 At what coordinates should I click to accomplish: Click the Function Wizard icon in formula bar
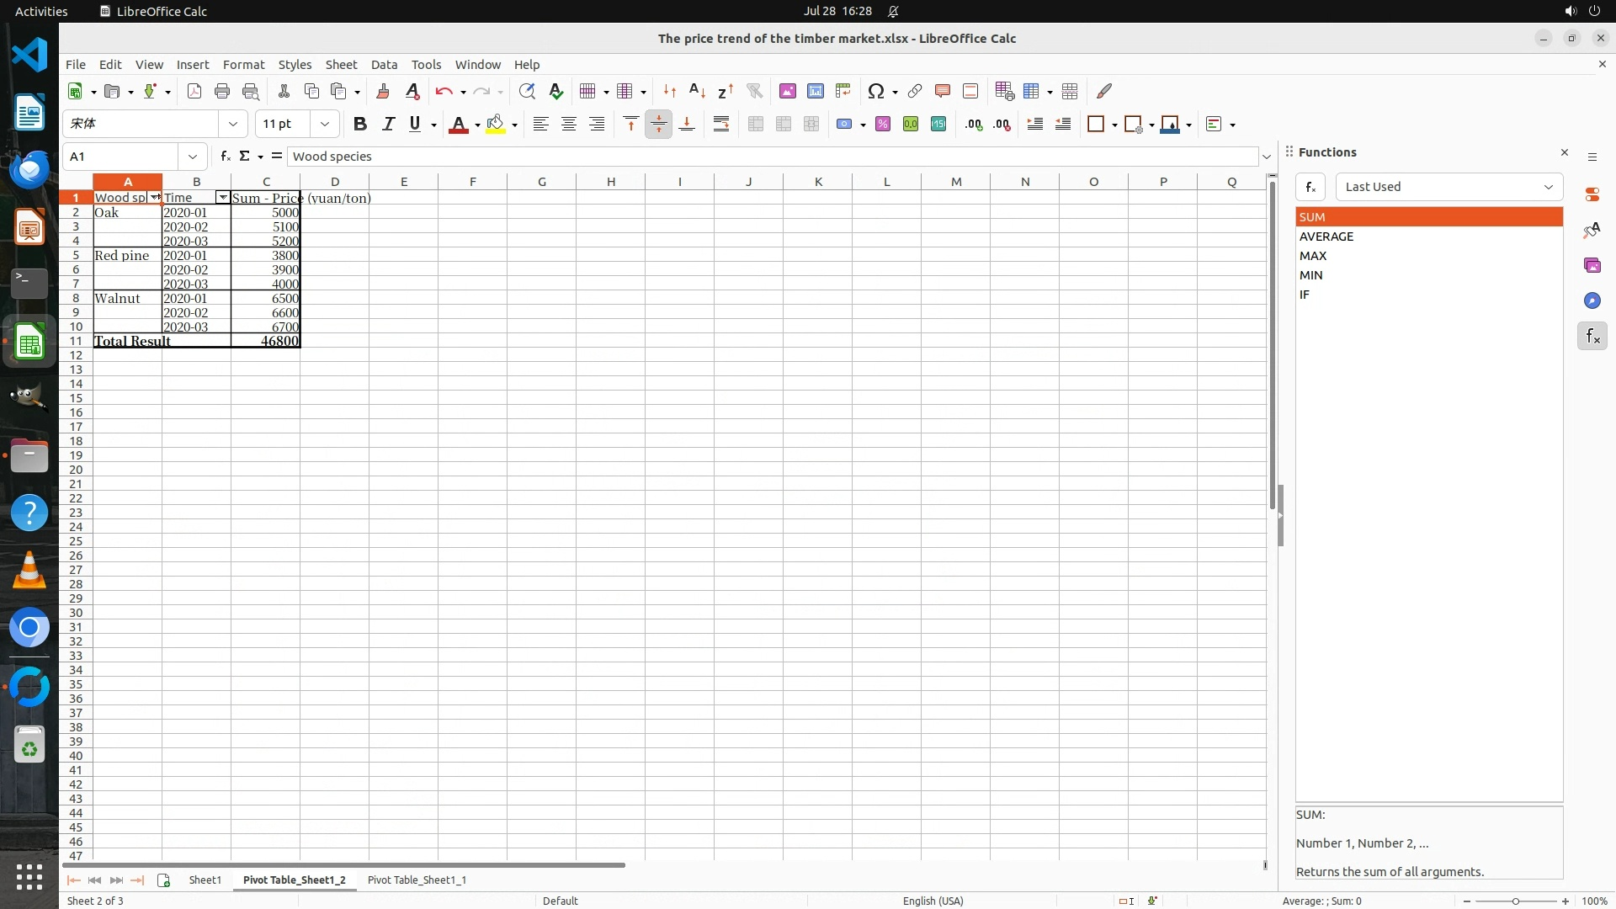pos(225,157)
